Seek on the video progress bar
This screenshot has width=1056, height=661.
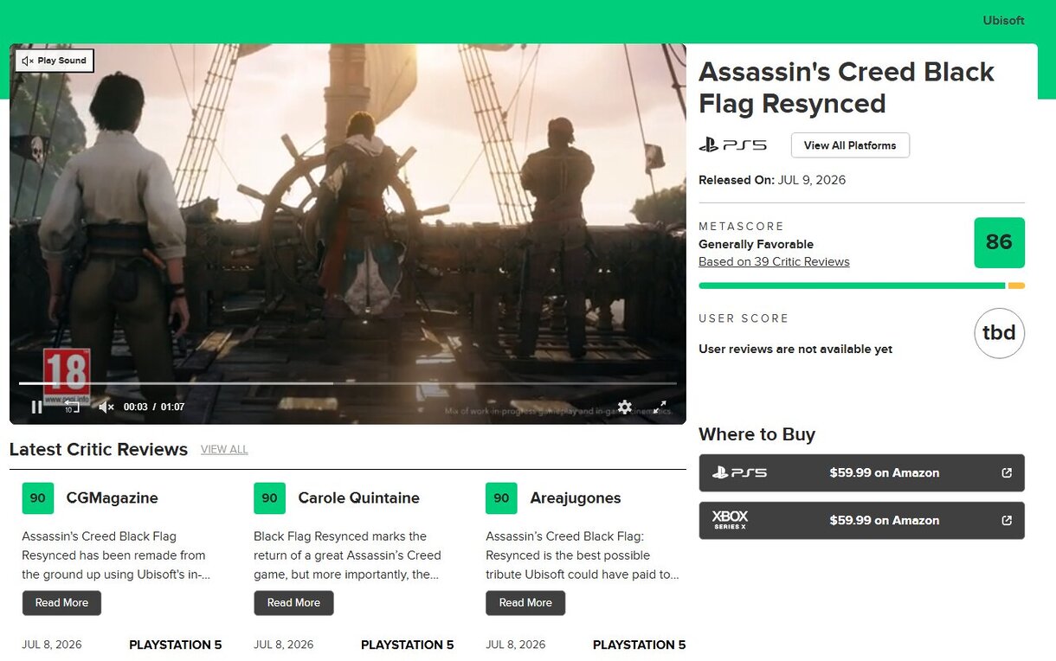(x=348, y=383)
